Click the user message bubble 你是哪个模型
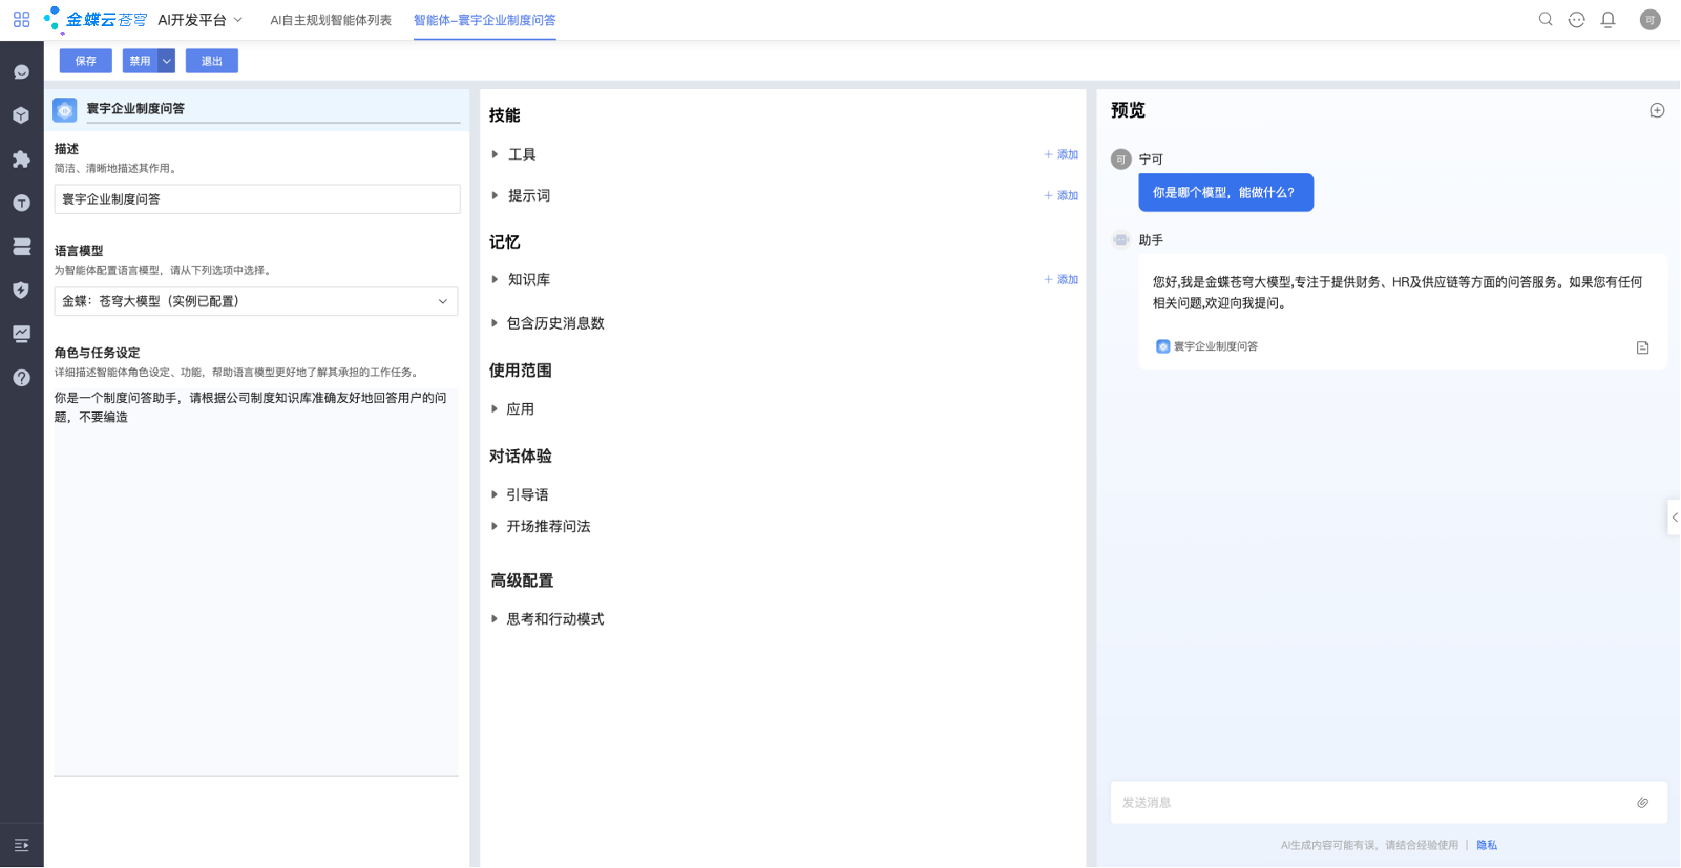Image resolution: width=1681 pixels, height=868 pixels. click(1226, 192)
